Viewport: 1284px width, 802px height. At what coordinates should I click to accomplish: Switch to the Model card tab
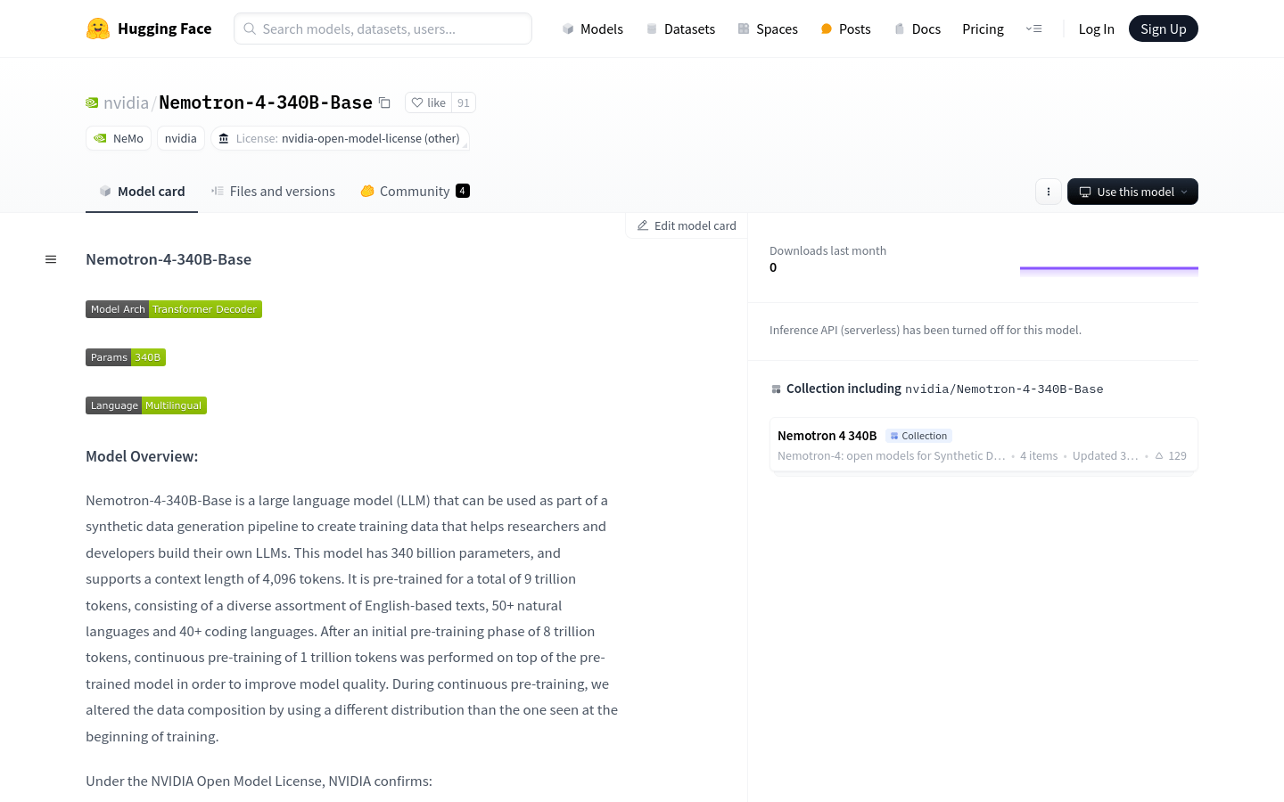pos(142,191)
